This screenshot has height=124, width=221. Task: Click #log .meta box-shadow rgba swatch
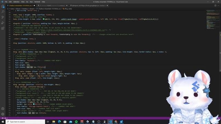(49, 52)
